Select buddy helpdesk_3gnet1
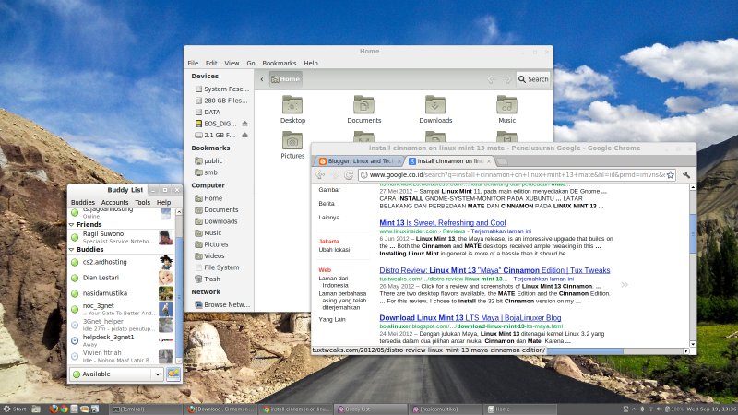 122,340
